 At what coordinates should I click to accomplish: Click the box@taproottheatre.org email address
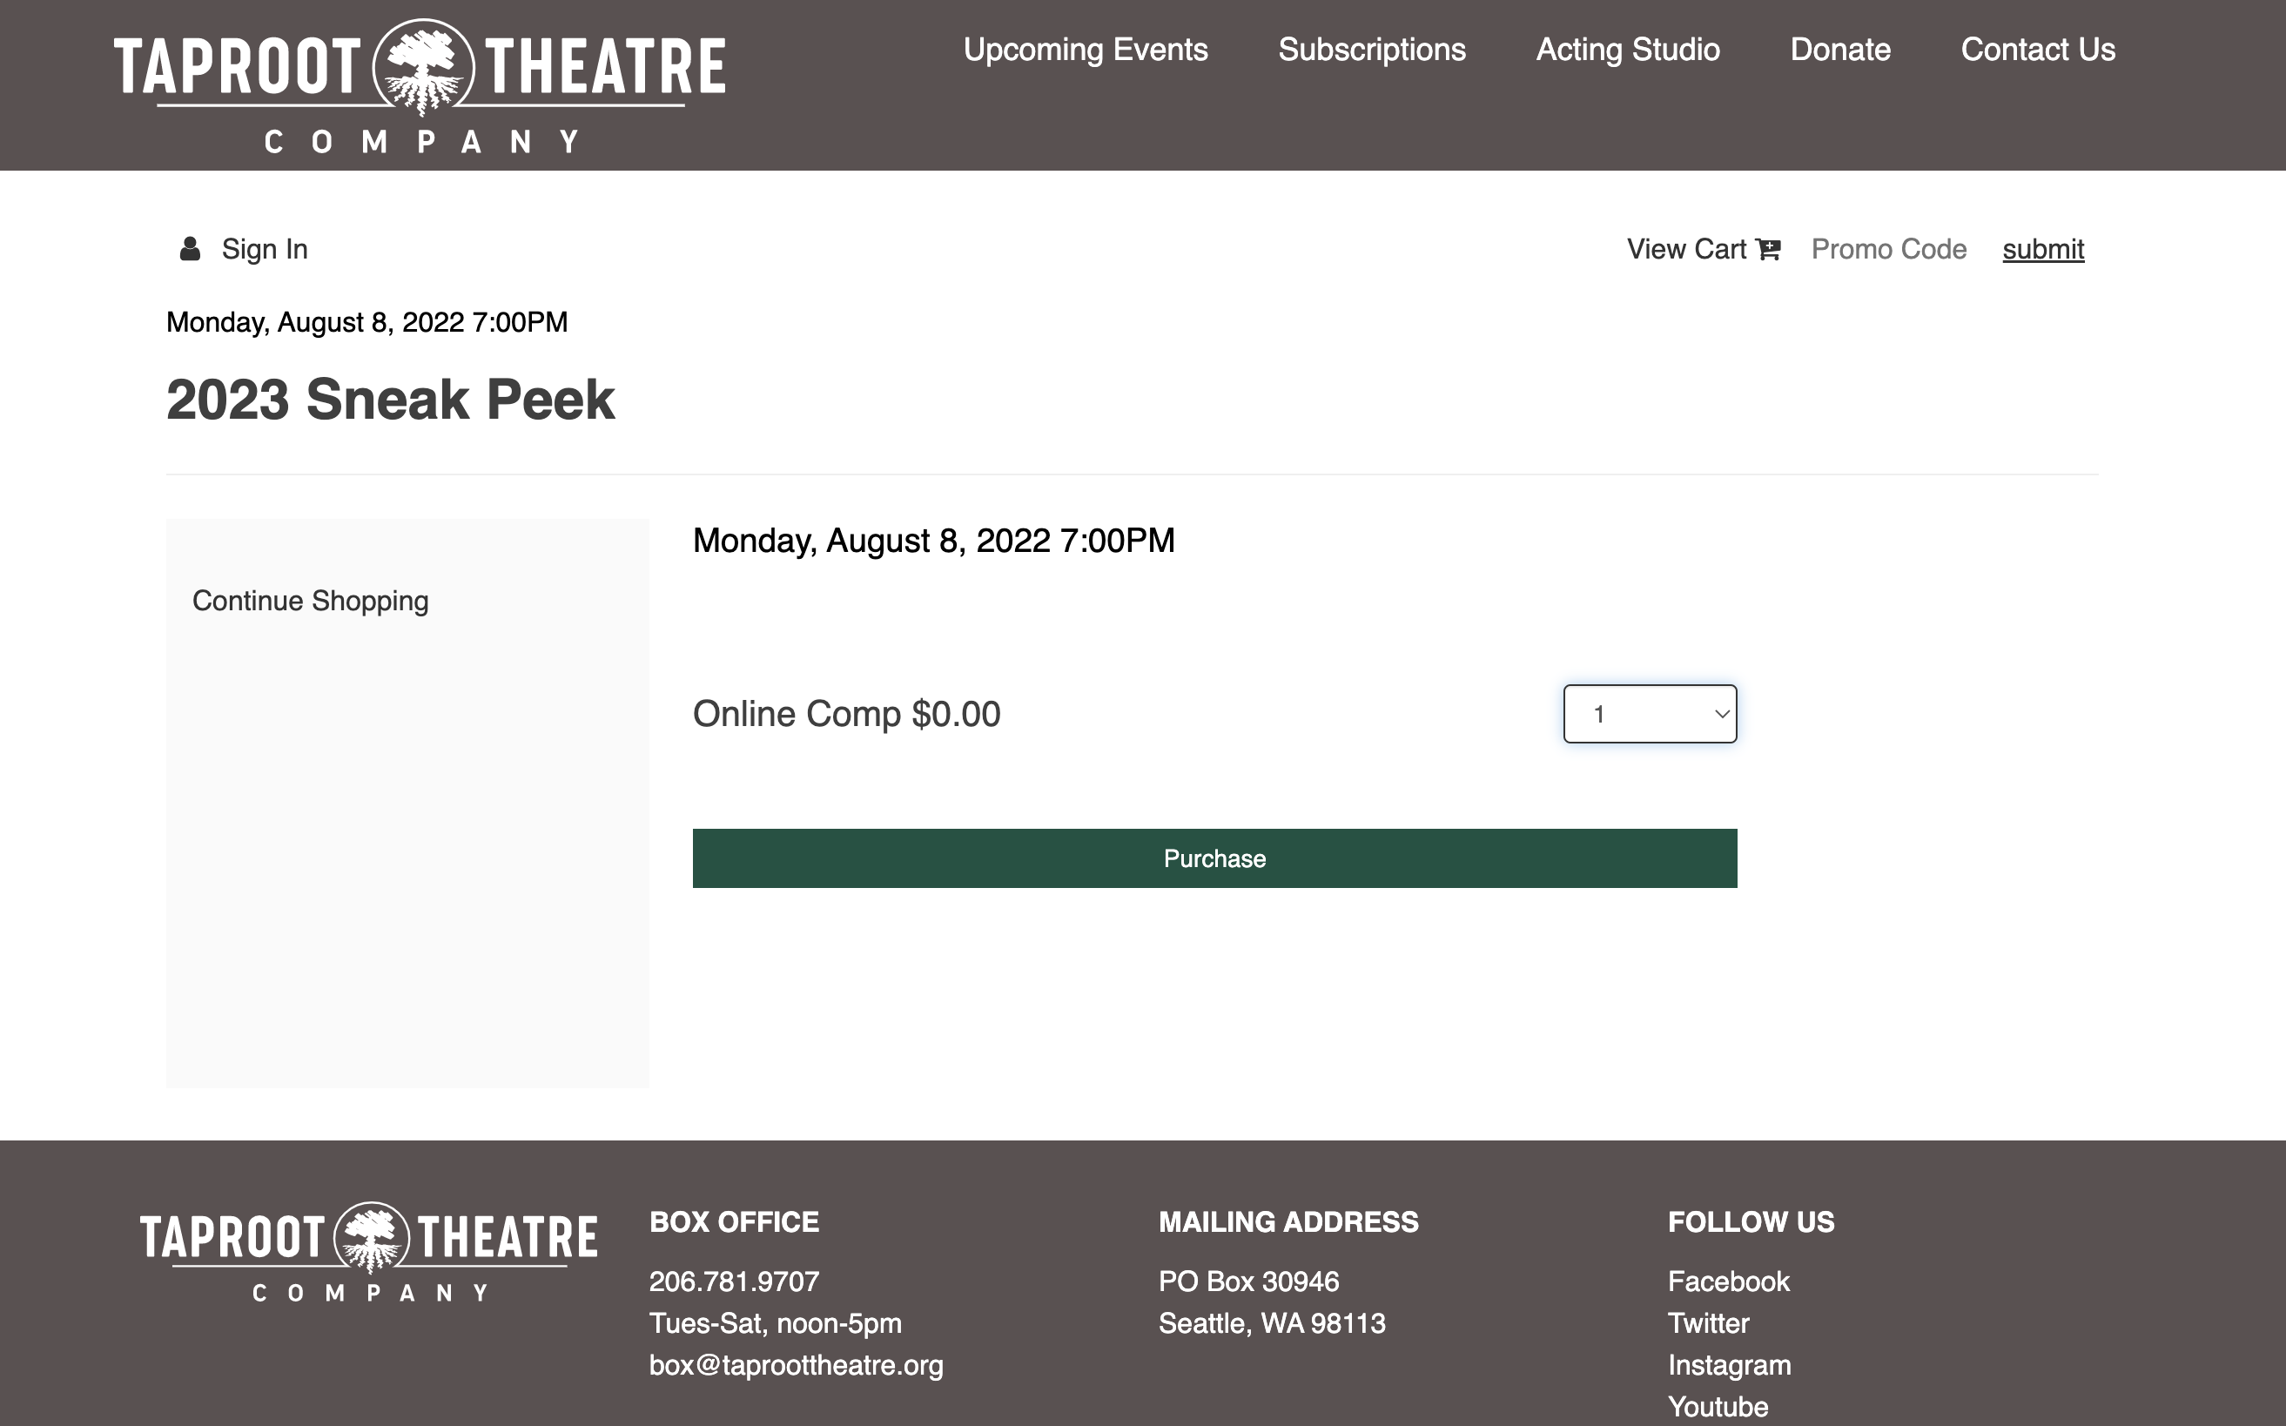[x=796, y=1365]
